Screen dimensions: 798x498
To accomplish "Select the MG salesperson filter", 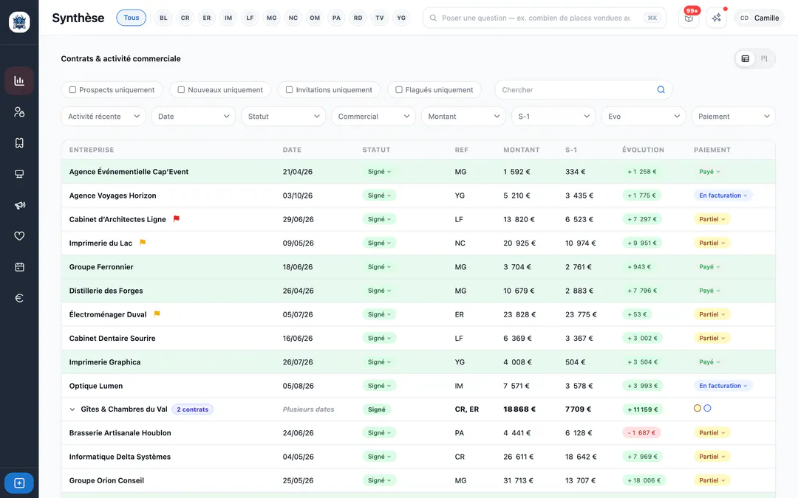I will [x=272, y=18].
